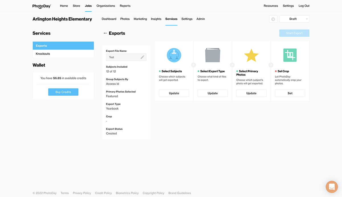Open the Jobs menu item
Screen dimensions: 342x197
pyautogui.click(x=88, y=6)
